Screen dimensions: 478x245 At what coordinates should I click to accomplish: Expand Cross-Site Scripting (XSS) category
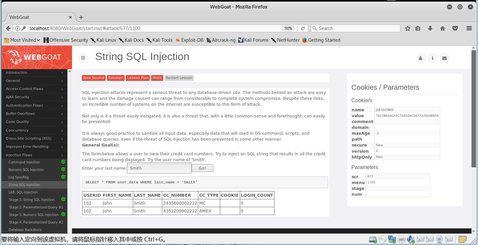pyautogui.click(x=34, y=138)
